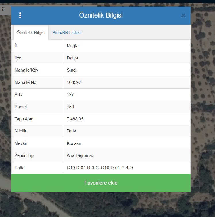
Task: Select the İlçe value Datça
Action: point(72,58)
